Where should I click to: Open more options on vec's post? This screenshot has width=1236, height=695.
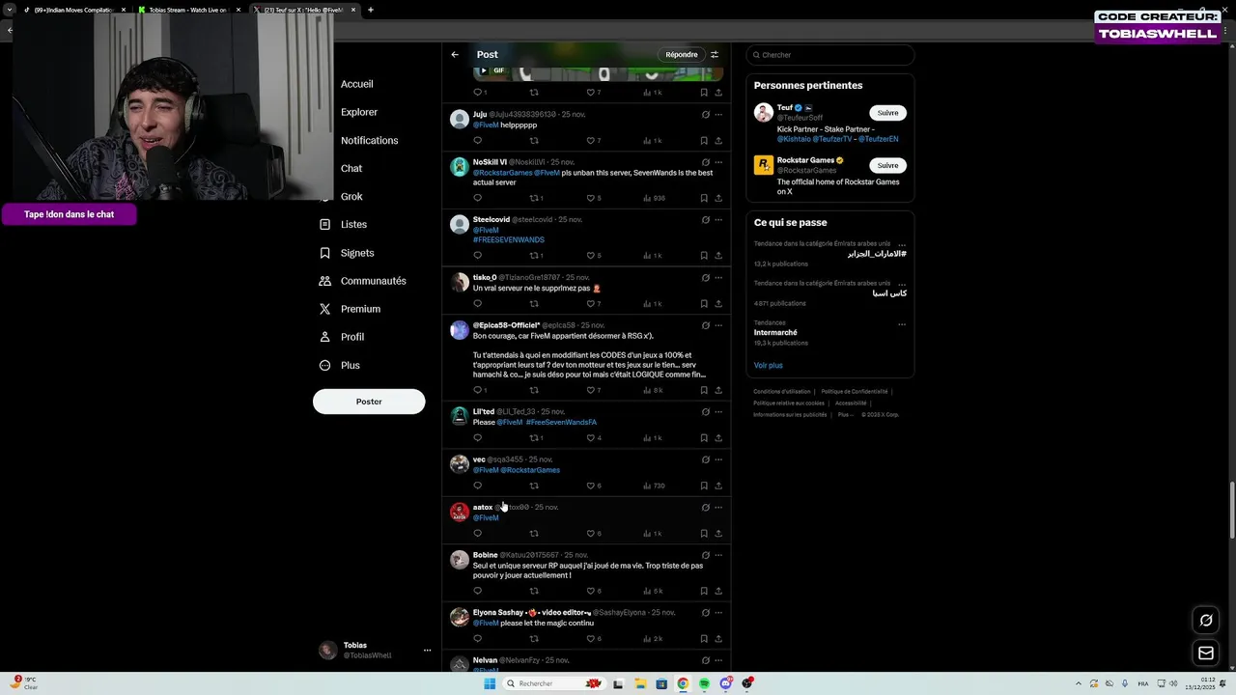point(718,459)
